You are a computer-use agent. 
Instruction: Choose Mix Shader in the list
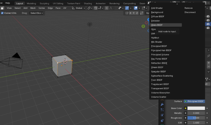166,42
